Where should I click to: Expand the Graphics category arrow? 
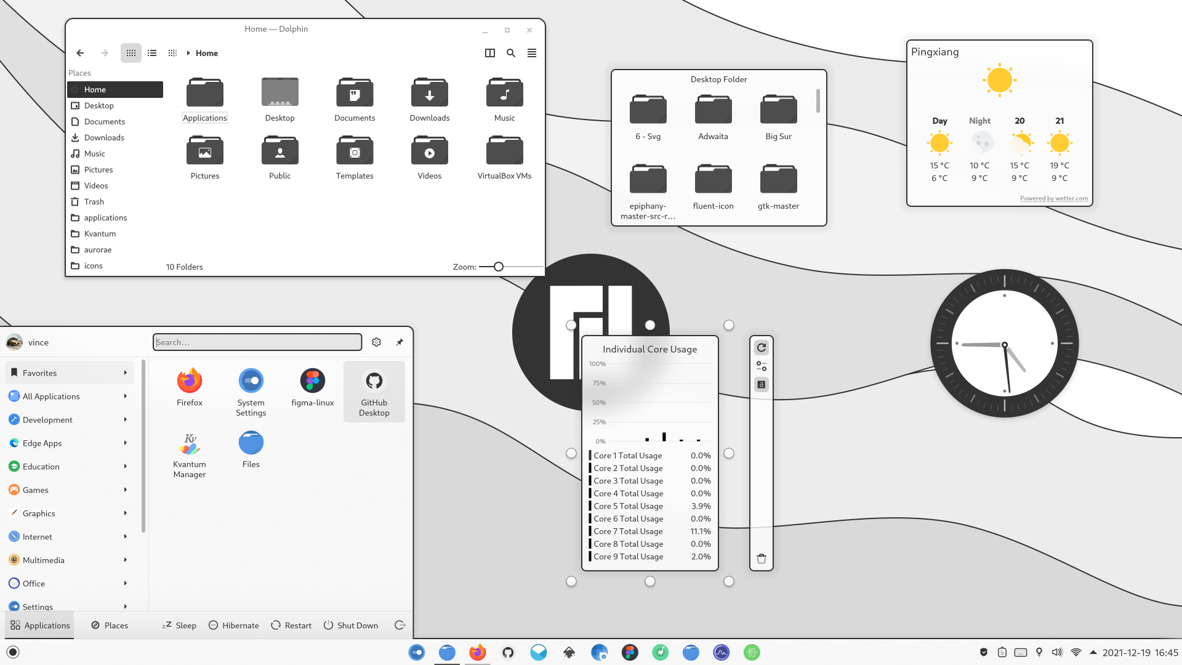point(125,514)
